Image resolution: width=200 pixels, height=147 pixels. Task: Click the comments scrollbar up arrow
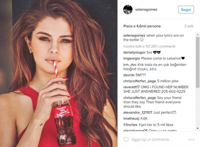click(198, 35)
